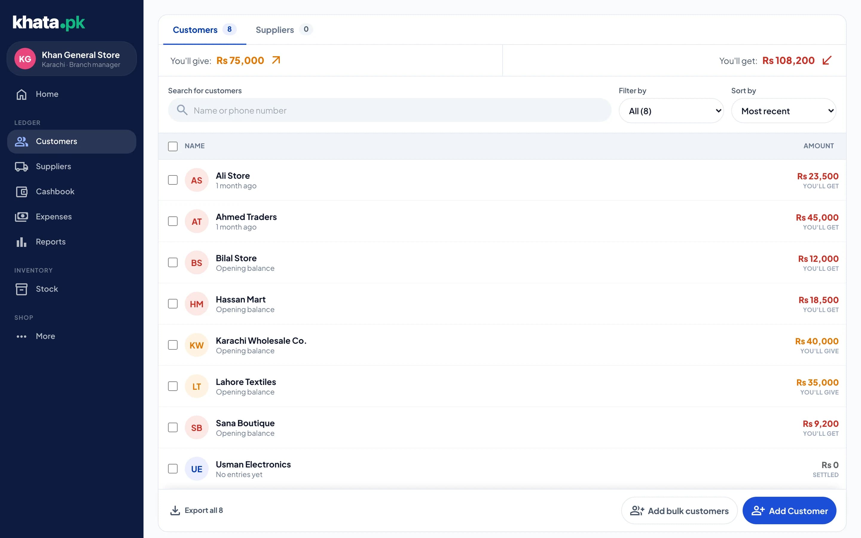The width and height of the screenshot is (861, 538).
Task: Click the You'll give upward arrow icon
Action: (276, 60)
